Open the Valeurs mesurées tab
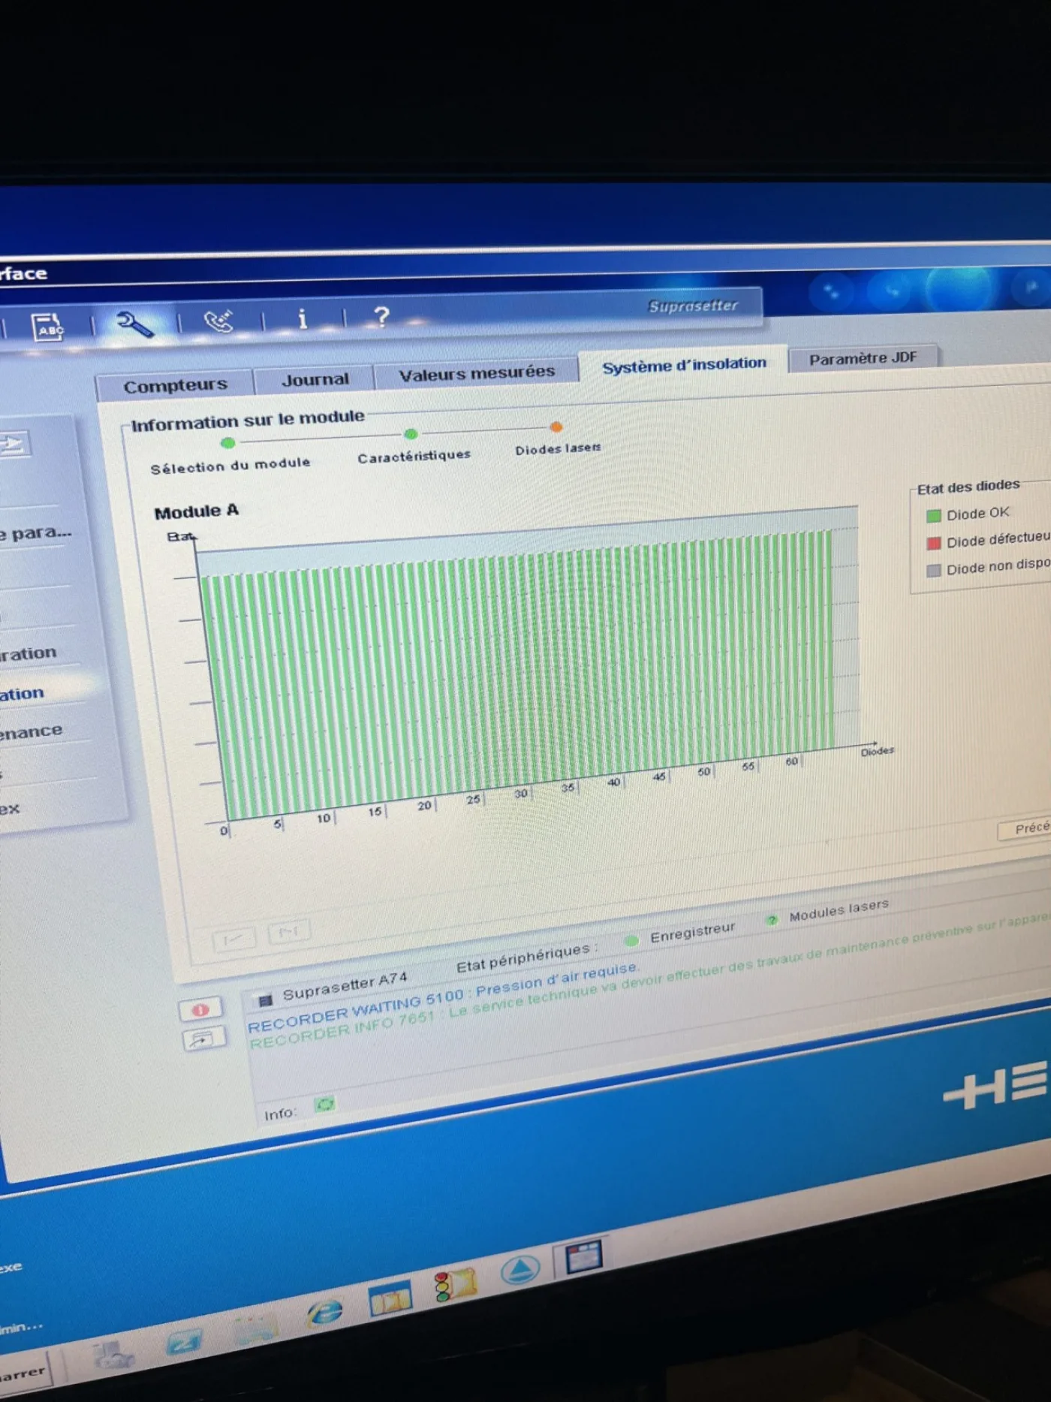 [477, 373]
